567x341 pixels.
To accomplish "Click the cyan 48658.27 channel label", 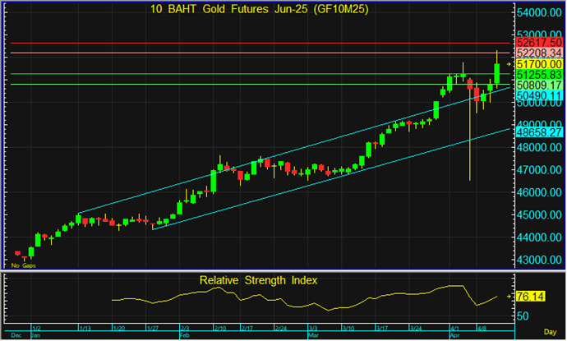I will (539, 131).
